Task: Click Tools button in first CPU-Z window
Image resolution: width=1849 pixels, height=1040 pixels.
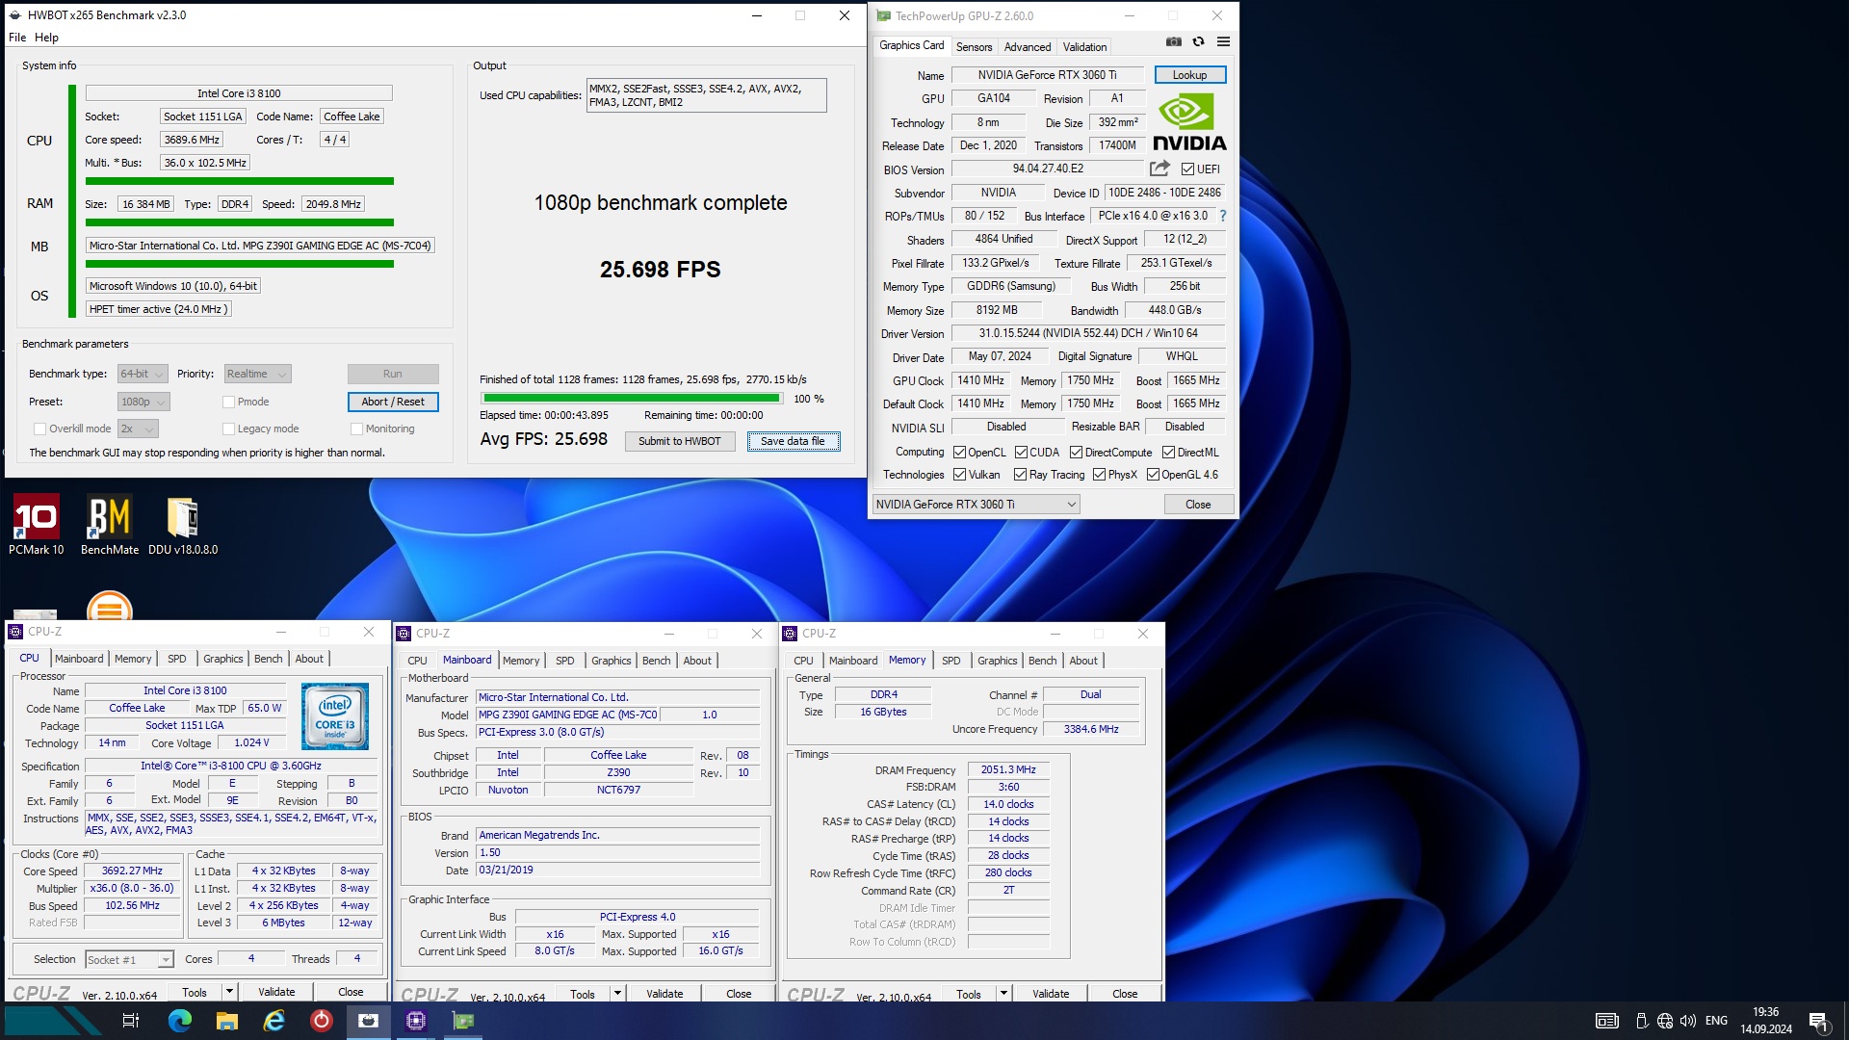Action: [195, 992]
